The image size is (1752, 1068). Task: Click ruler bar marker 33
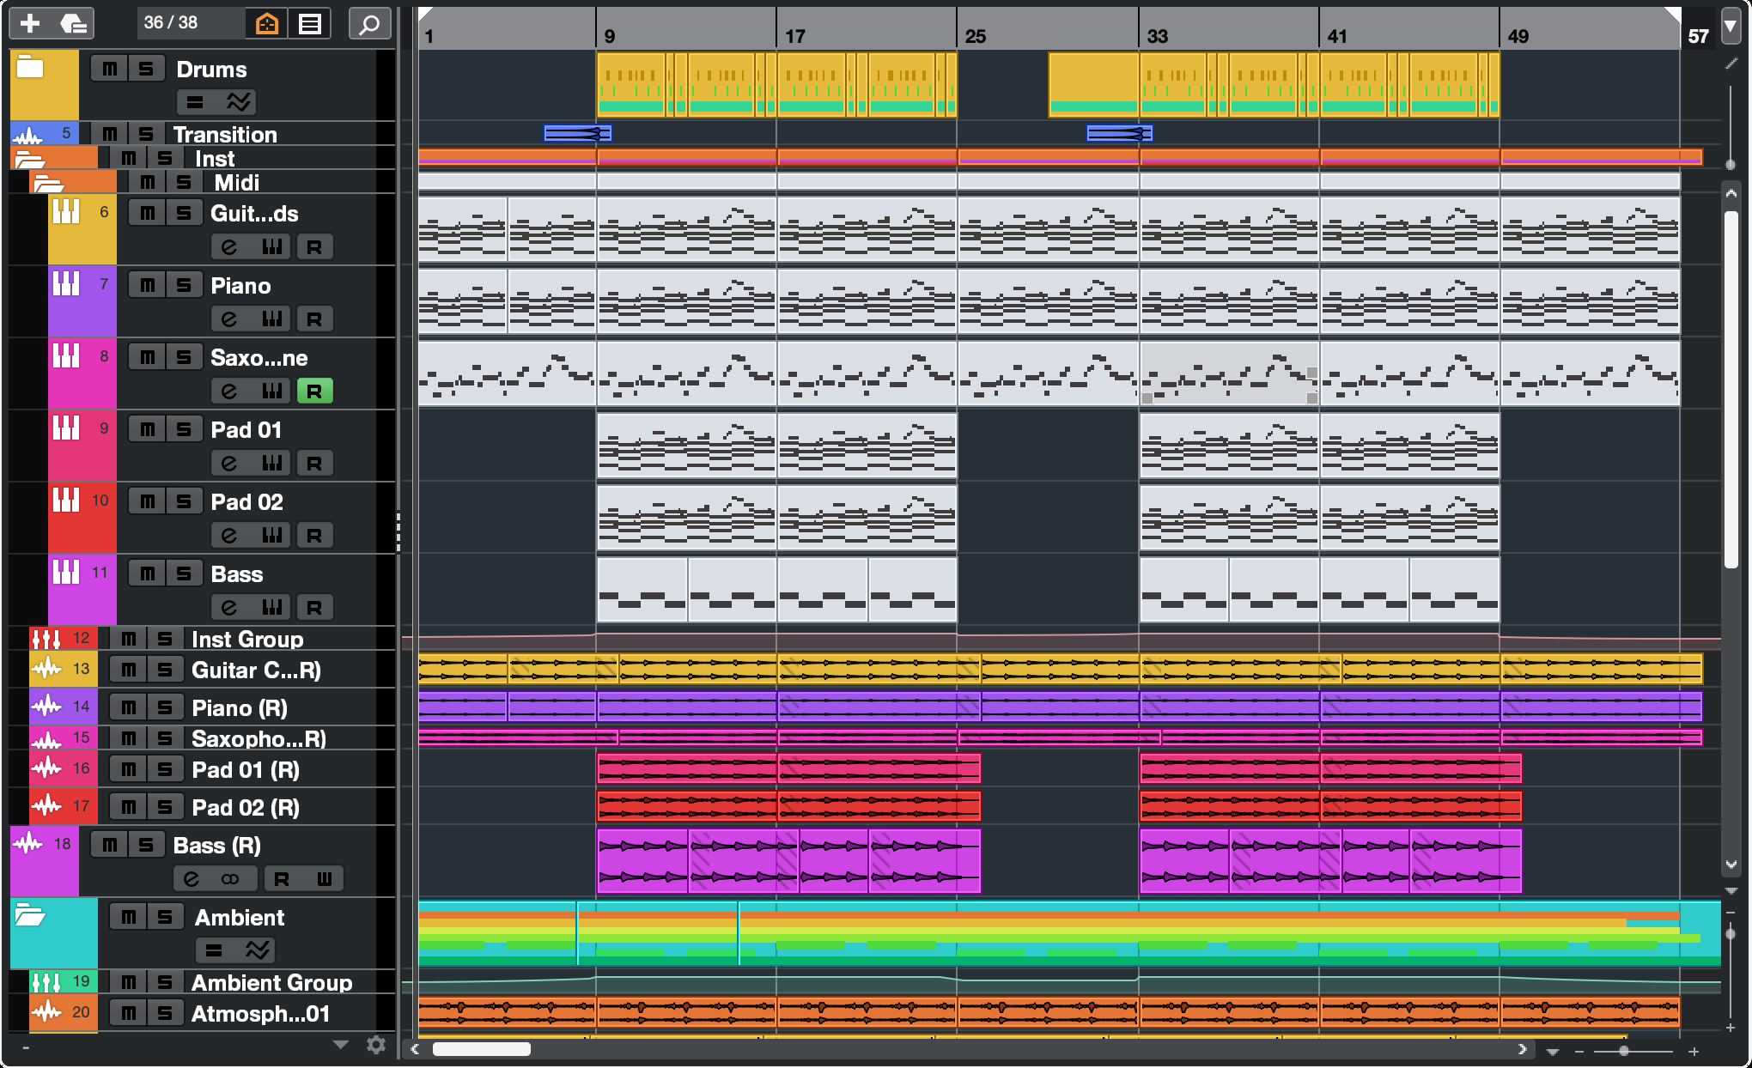click(x=1157, y=36)
